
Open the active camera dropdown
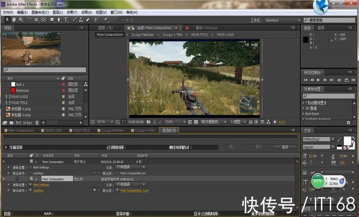click(x=213, y=122)
